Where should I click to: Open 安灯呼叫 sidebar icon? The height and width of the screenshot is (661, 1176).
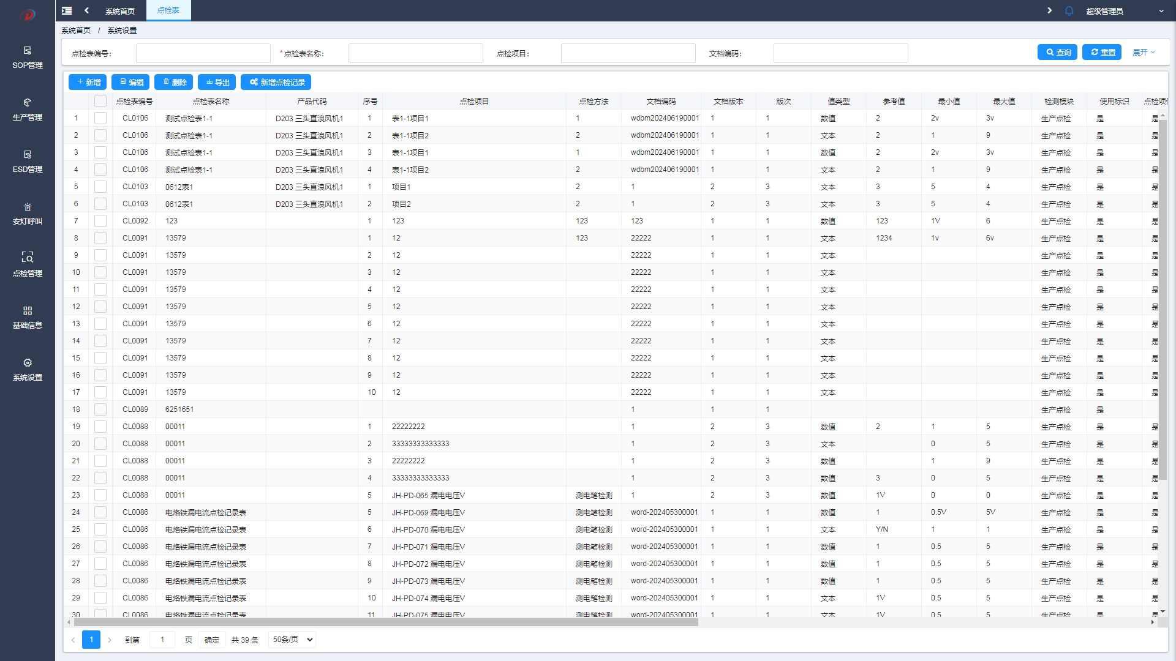coord(28,207)
